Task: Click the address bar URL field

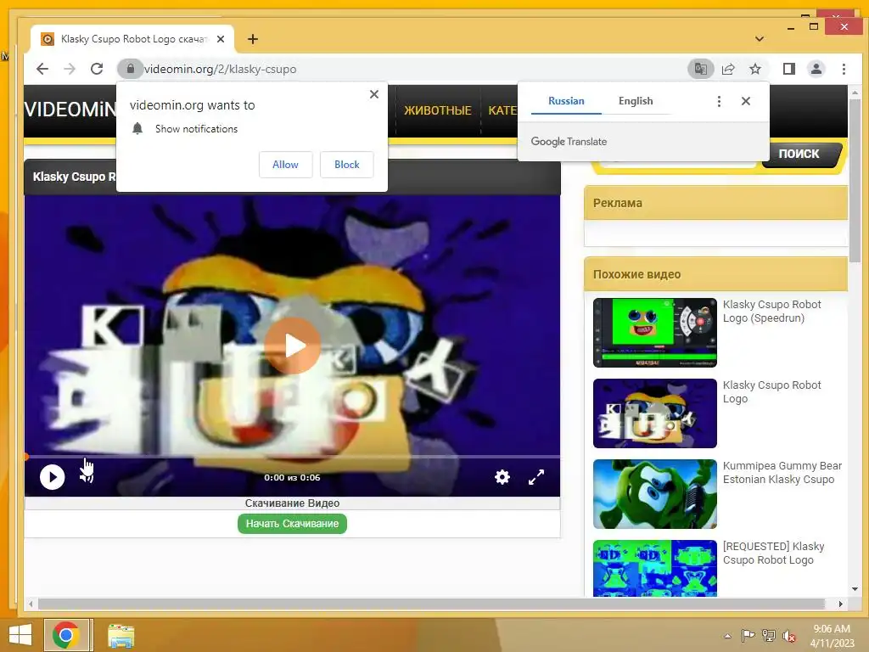Action: pyautogui.click(x=410, y=69)
